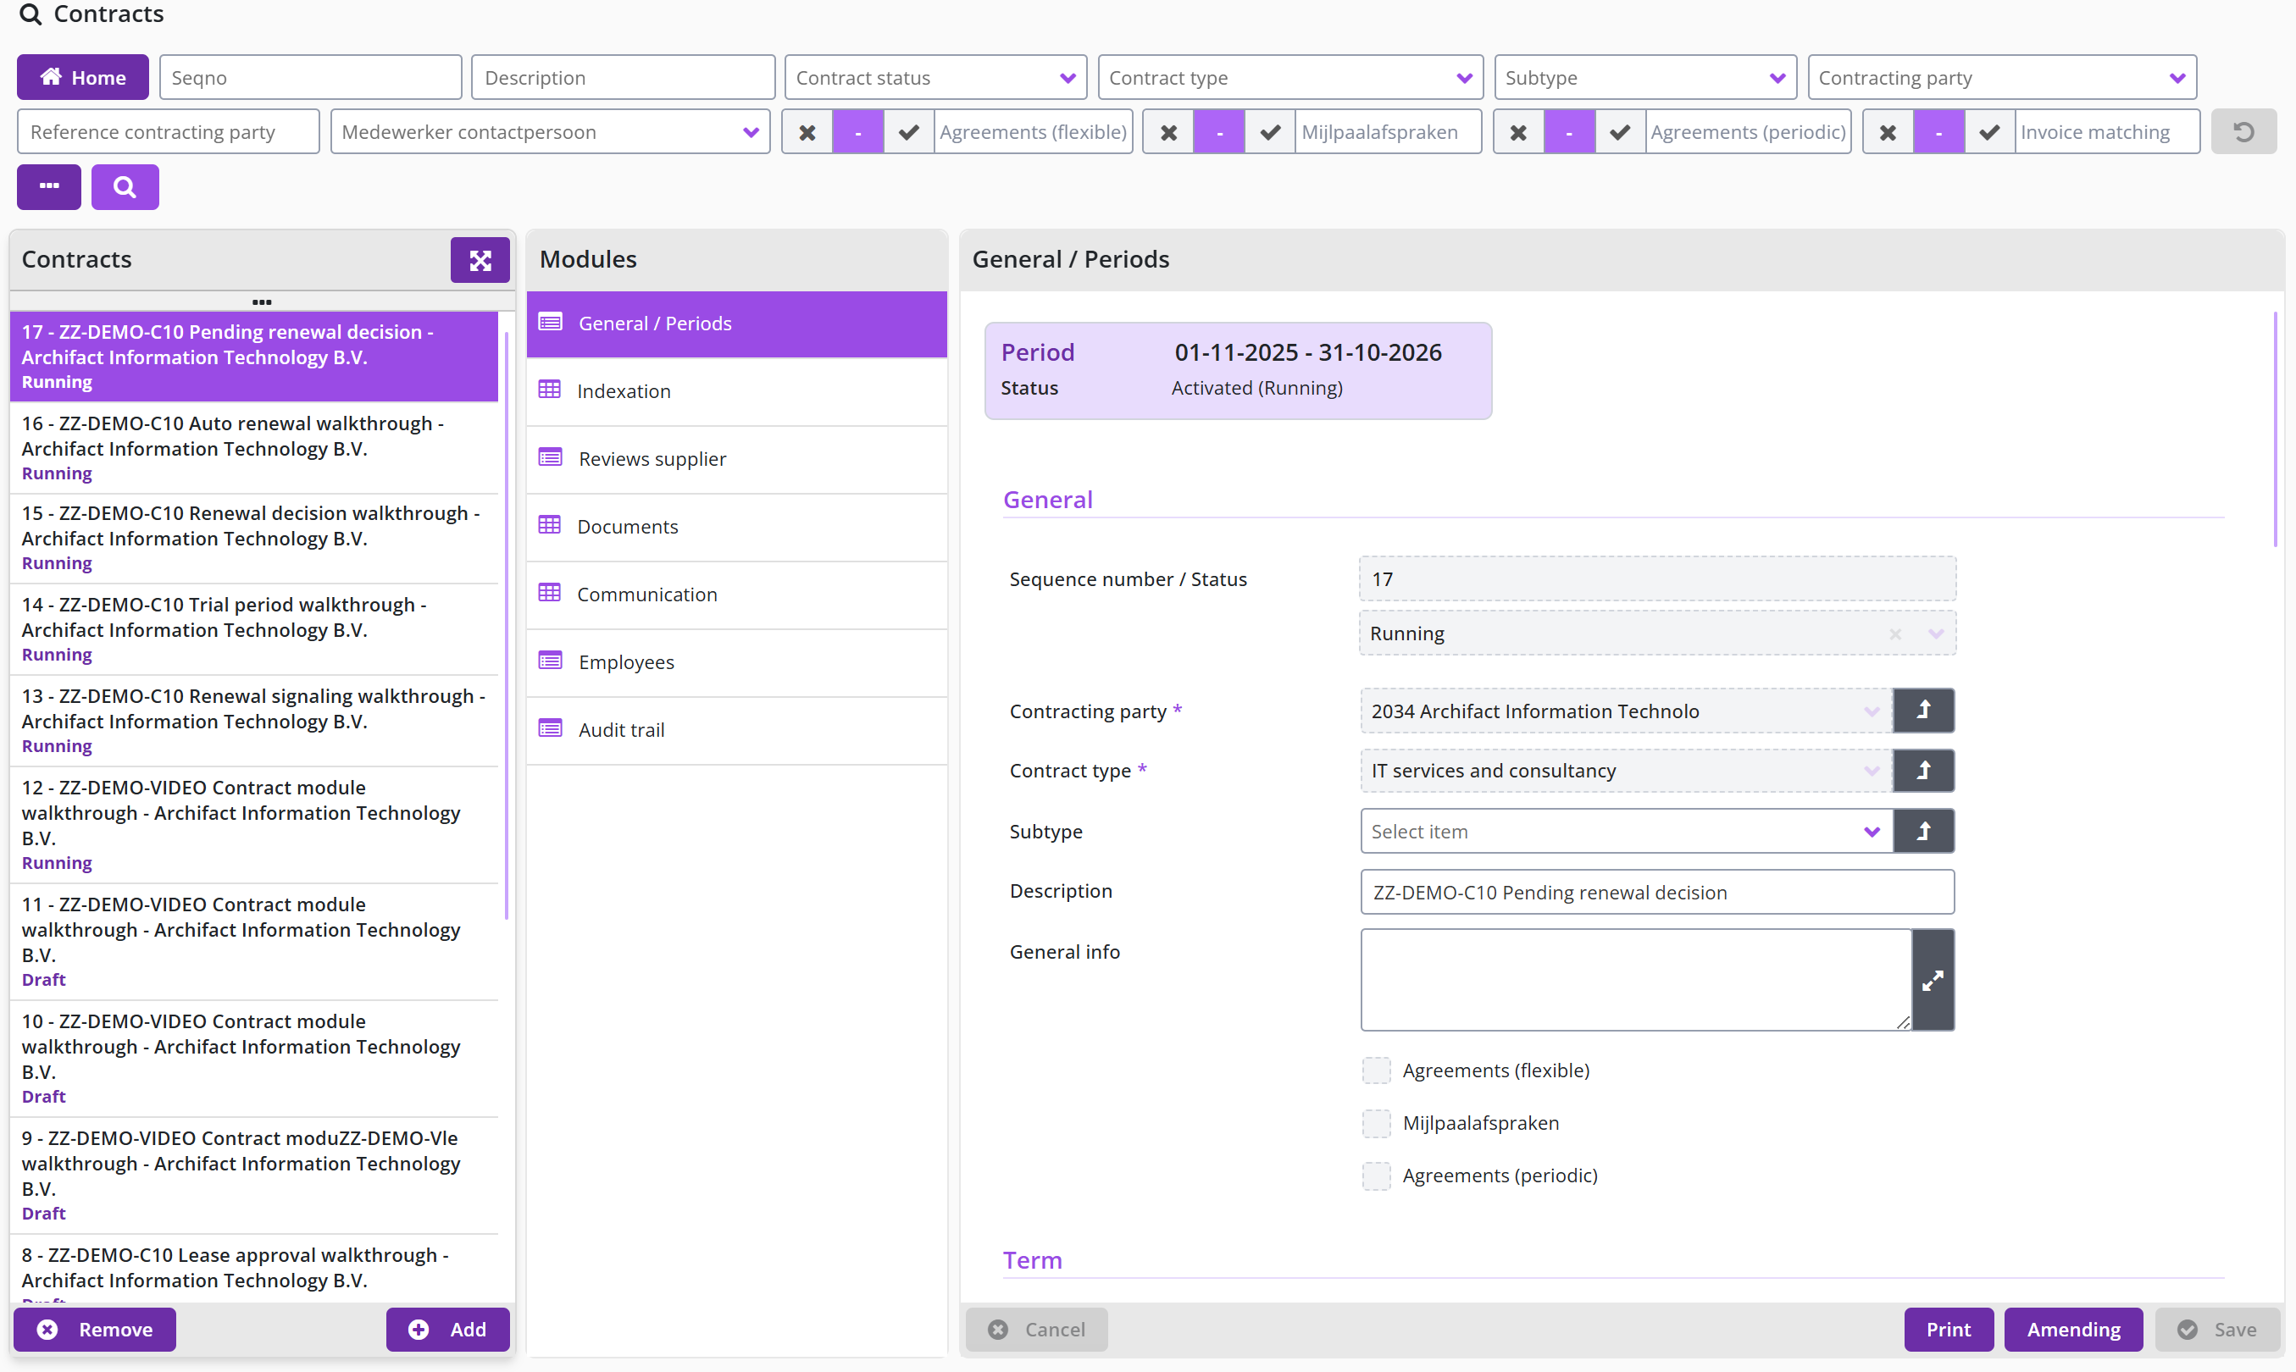Open the Subtype filter dropdown at top
This screenshot has height=1372, width=2296.
click(x=1645, y=77)
